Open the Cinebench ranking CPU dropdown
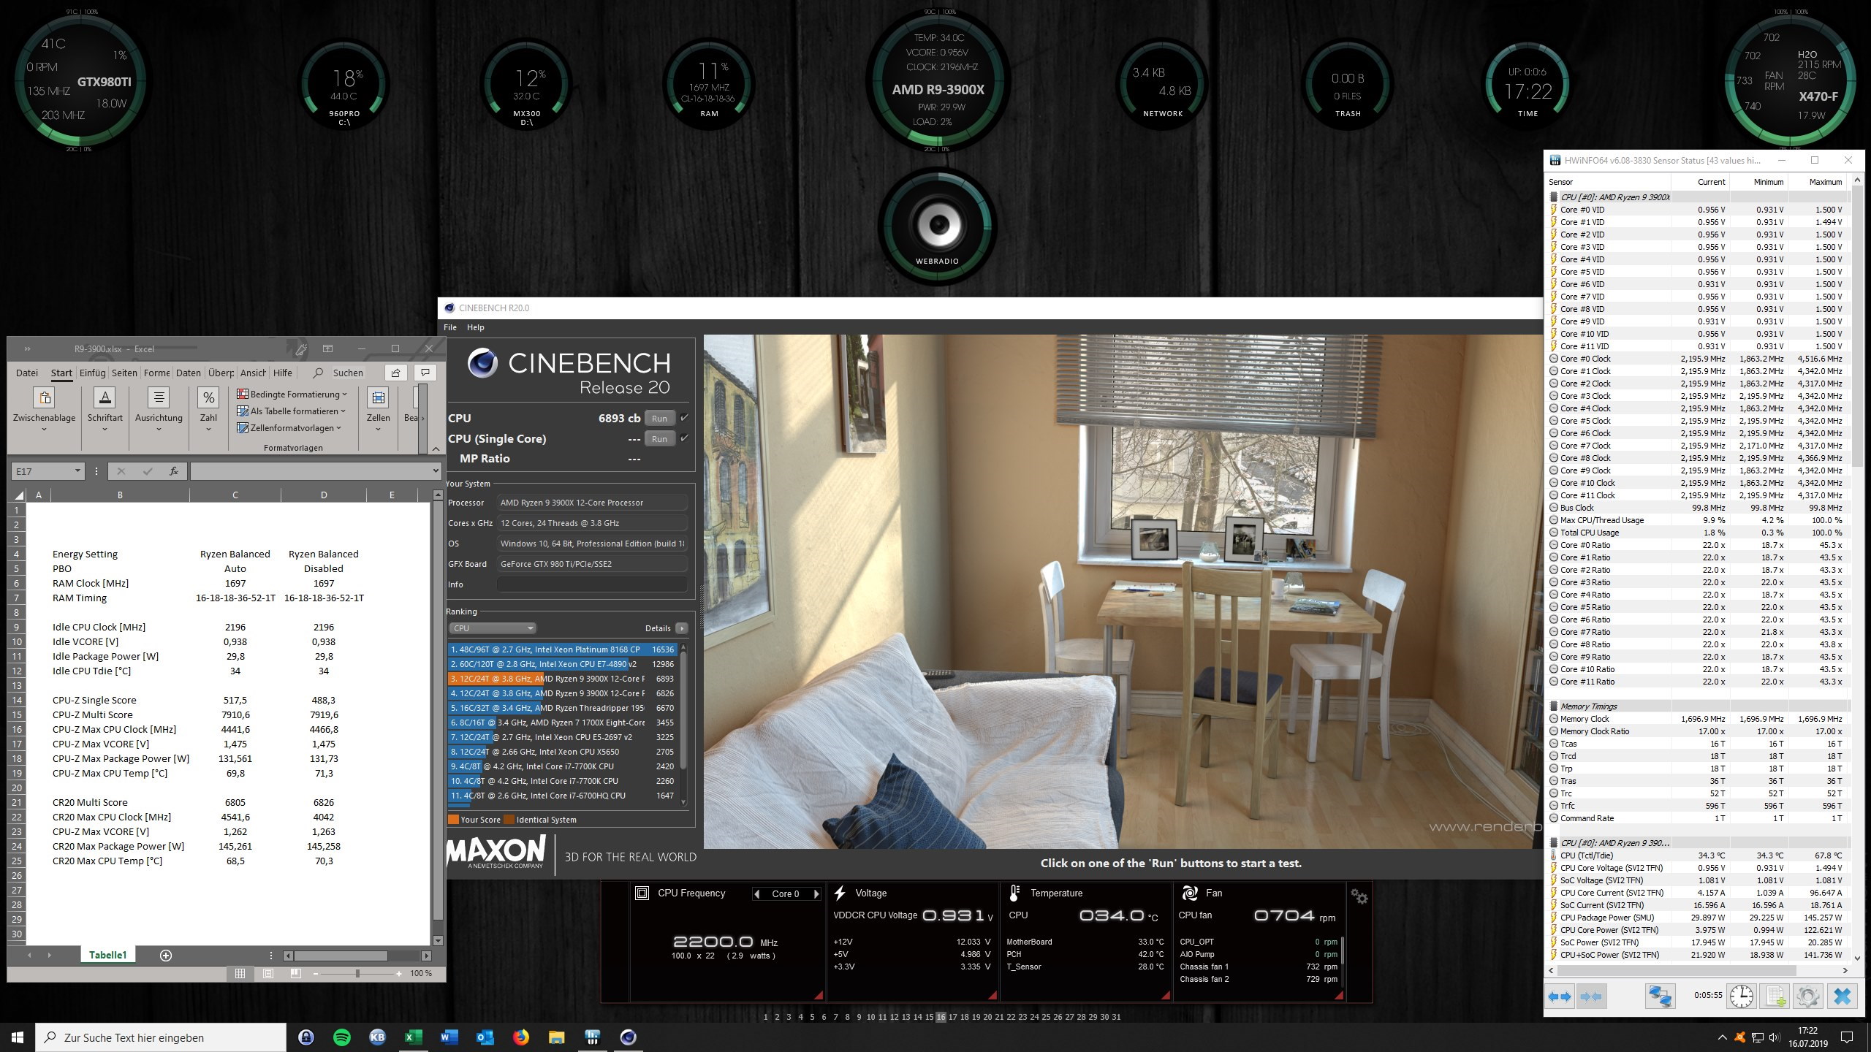The image size is (1871, 1052). [x=493, y=628]
